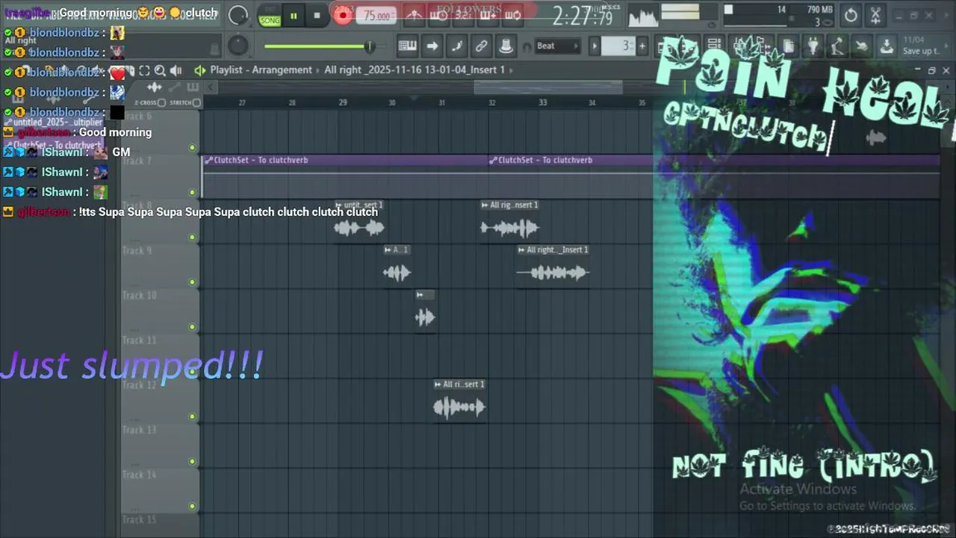Click the master pitch knob below it
The image size is (956, 538).
coord(238,46)
